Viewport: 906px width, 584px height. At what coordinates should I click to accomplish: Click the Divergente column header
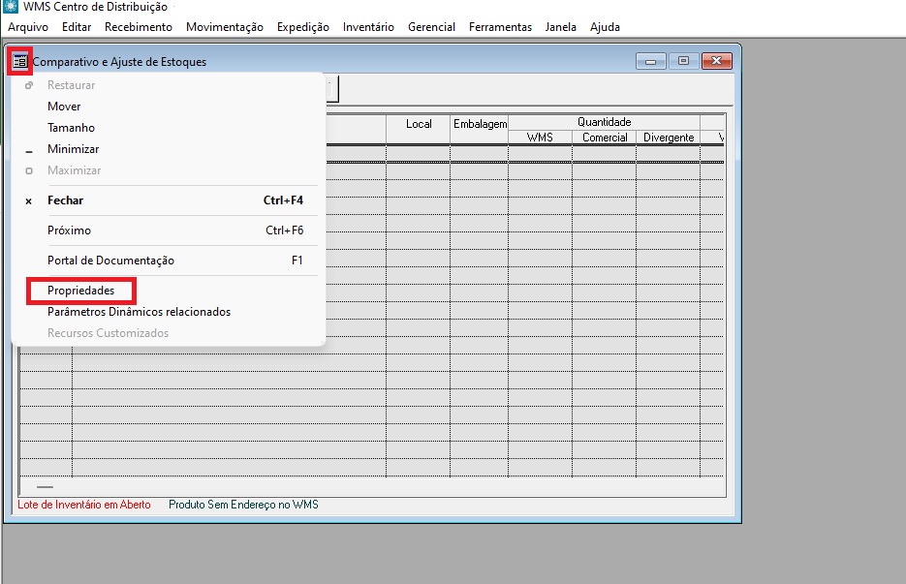tap(669, 138)
